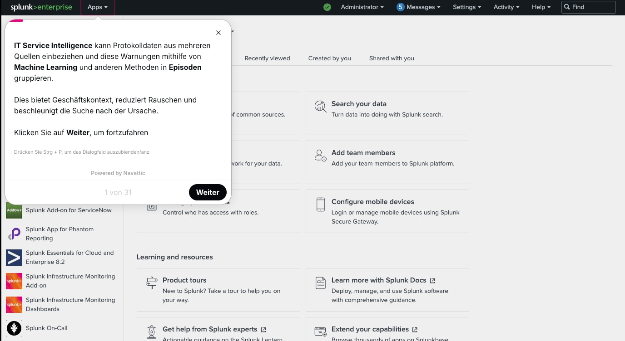
Task: Click the Powered by Navattic text
Action: [118, 173]
